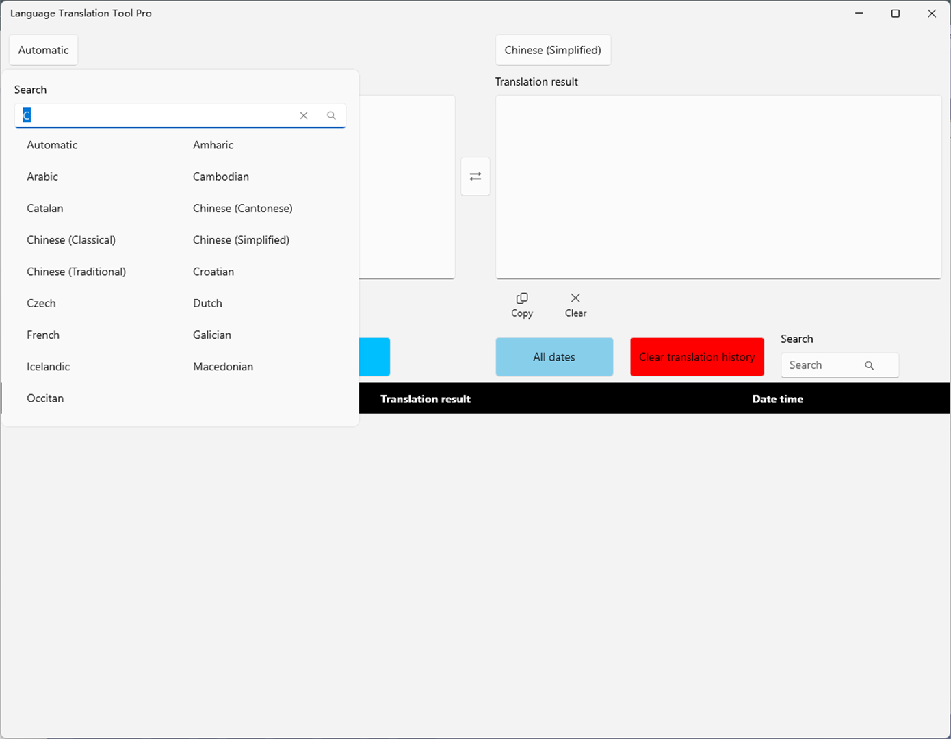
Task: Select Chinese (Simplified) in the list
Action: click(241, 240)
